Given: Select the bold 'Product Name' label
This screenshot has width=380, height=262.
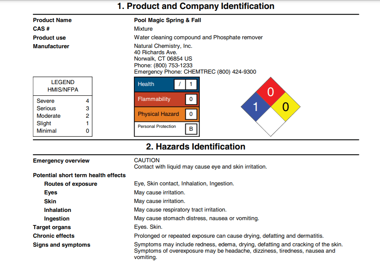Looking at the screenshot, I should pyautogui.click(x=52, y=20).
